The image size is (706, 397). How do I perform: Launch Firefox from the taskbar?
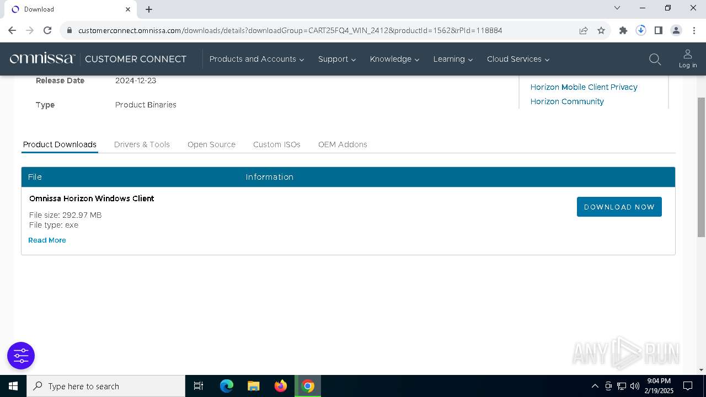[x=281, y=386]
